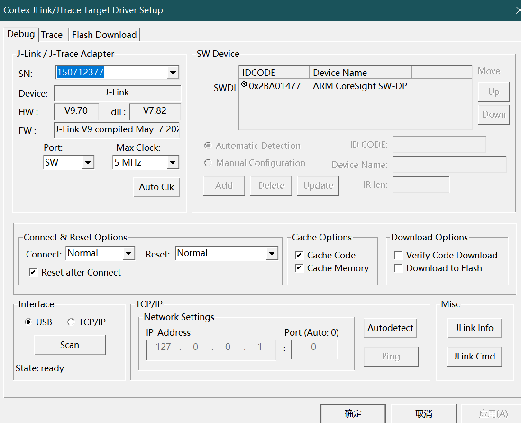
Task: Click the Add device button
Action: click(x=224, y=186)
